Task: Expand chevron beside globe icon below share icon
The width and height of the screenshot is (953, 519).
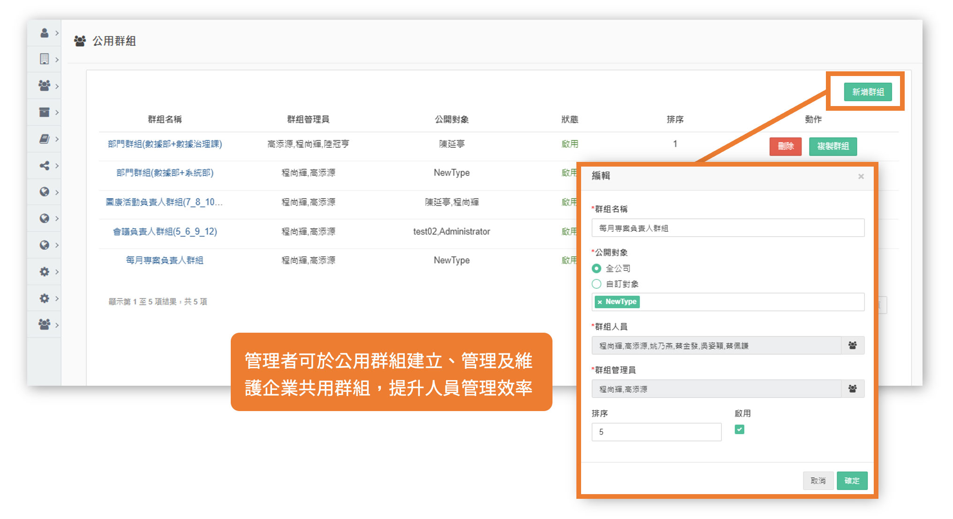Action: click(x=57, y=192)
